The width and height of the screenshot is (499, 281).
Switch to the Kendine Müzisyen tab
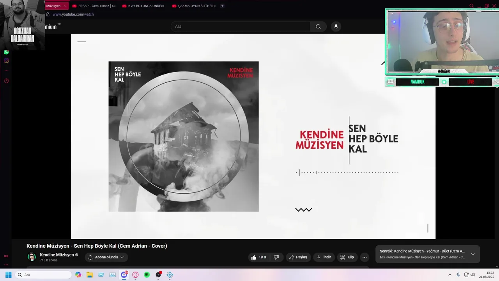tap(57, 6)
